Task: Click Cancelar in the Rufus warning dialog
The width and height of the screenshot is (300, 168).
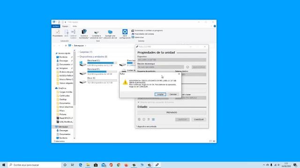Action: point(173,94)
